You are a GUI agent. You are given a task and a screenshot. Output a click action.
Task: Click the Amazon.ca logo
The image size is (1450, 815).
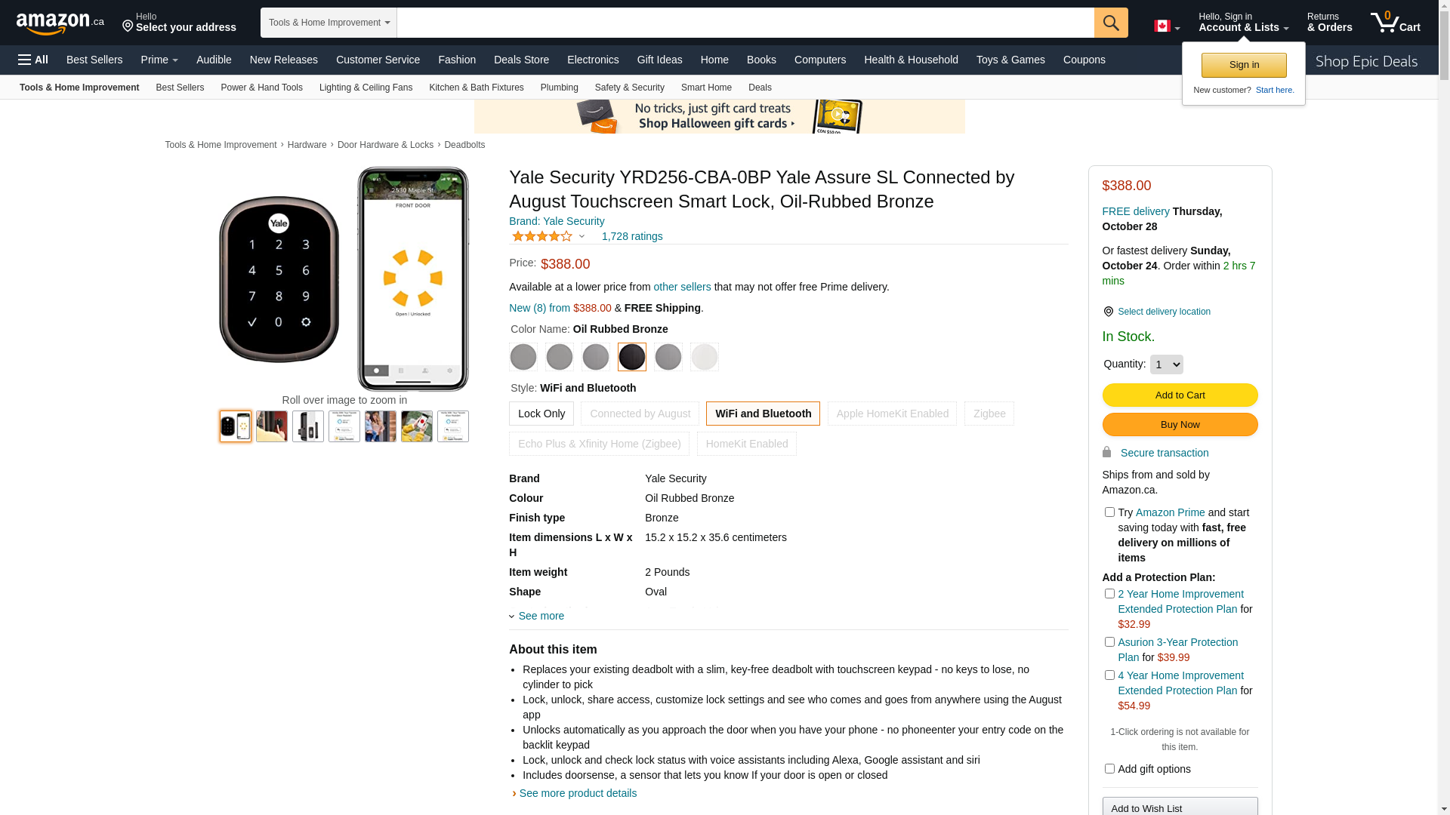[x=60, y=23]
